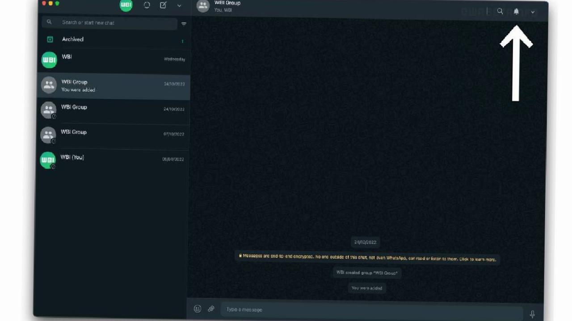572x321 pixels.
Task: Minimize the window with the yellow button
Action: tap(50, 4)
